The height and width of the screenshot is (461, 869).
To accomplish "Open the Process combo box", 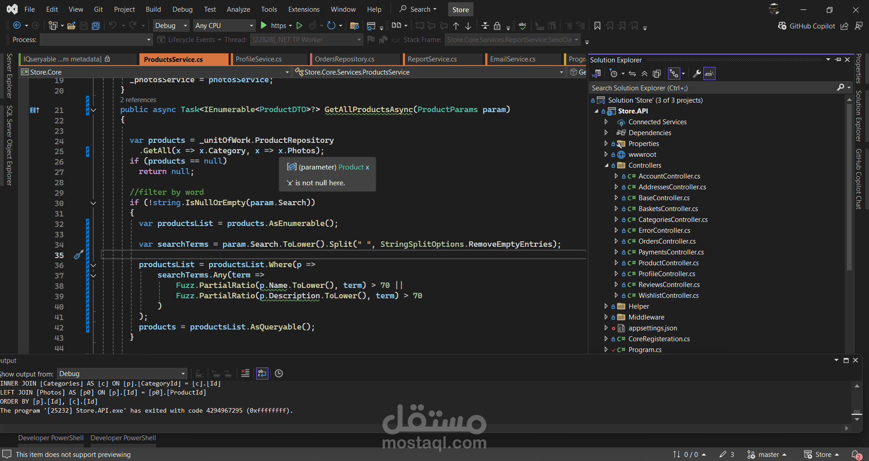I will [96, 40].
